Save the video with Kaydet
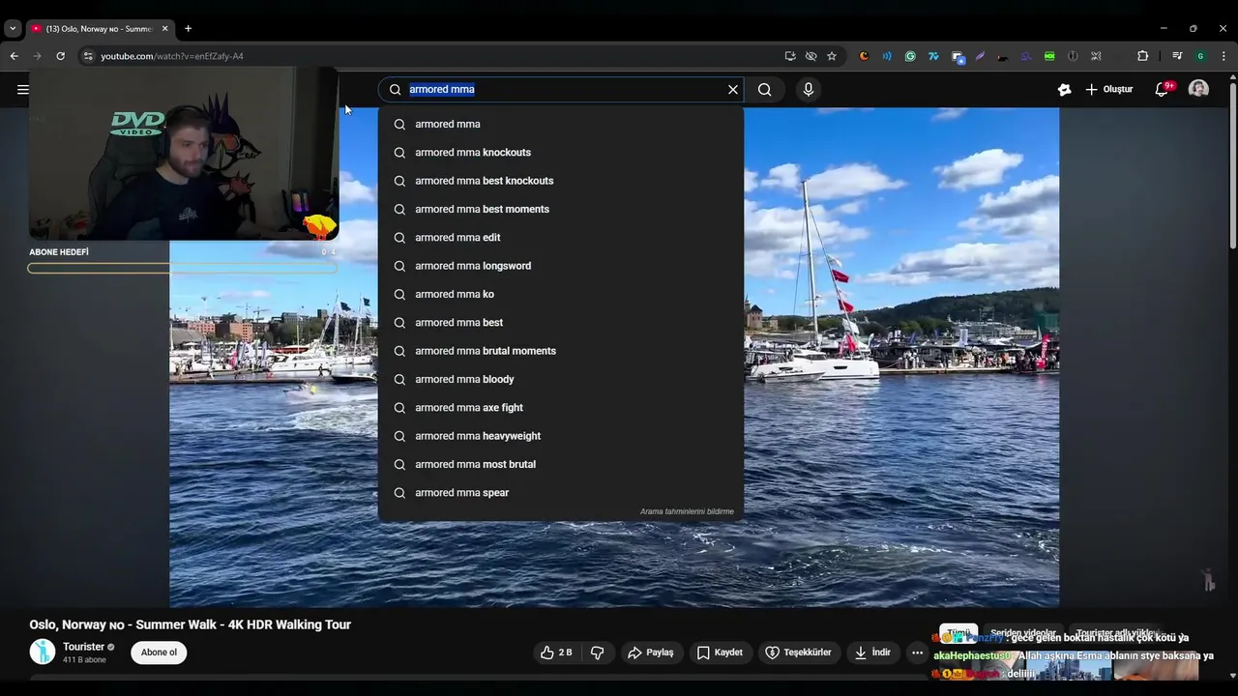 pyautogui.click(x=720, y=652)
